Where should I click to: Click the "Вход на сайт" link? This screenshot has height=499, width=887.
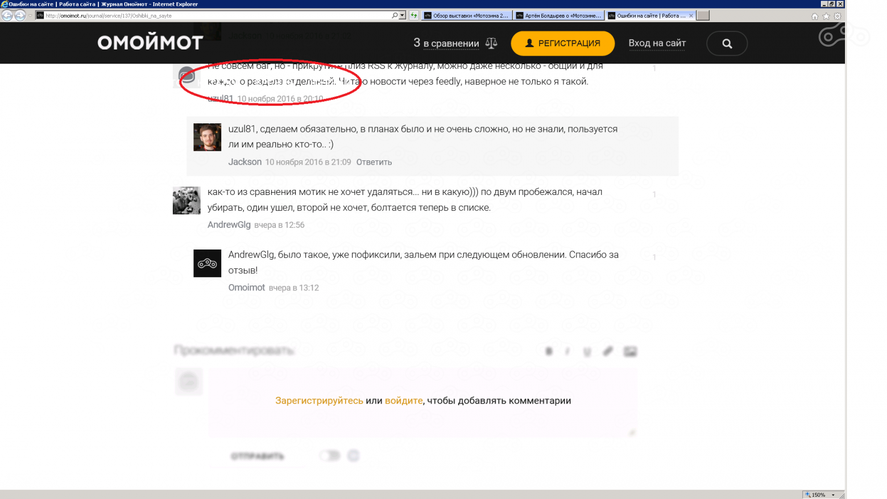pyautogui.click(x=657, y=43)
